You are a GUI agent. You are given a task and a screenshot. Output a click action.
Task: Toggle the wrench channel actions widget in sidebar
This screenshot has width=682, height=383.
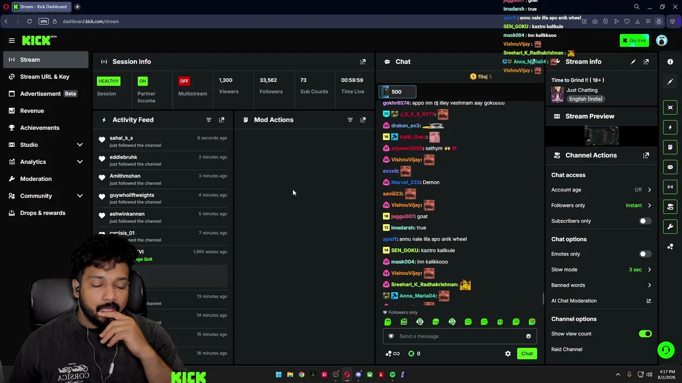(670, 227)
